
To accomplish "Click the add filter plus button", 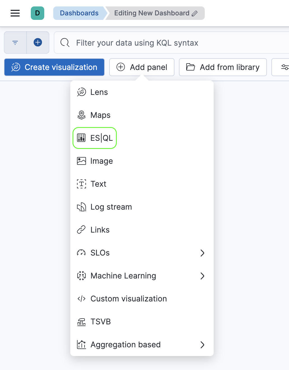I will pyautogui.click(x=38, y=43).
